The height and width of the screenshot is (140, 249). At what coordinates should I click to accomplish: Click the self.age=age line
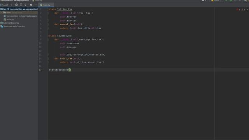pyautogui.click(x=68, y=47)
